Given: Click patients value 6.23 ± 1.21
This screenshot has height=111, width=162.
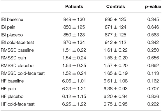Looking at the screenshot, I should tap(74, 89).
